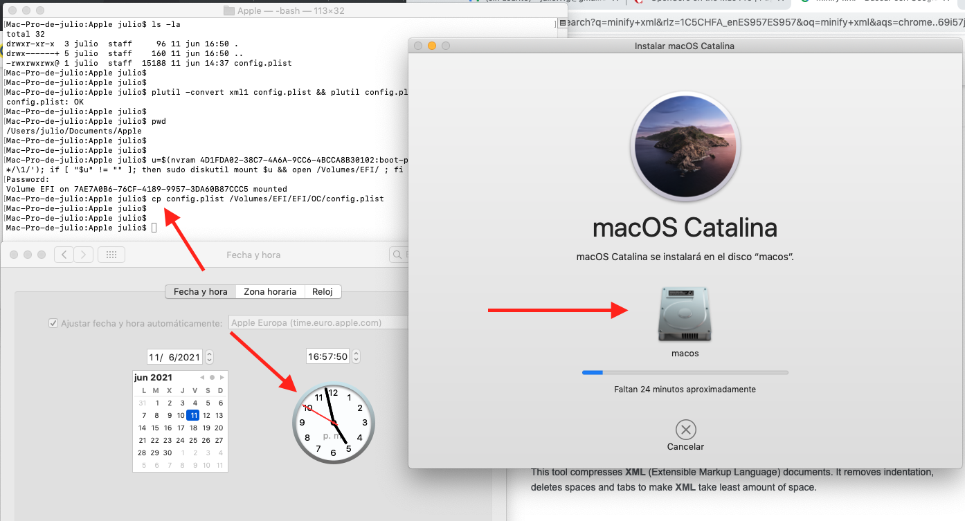Click the Terminal window title 'Apple — -bash'
Viewport: 965px width, 521px height.
point(291,11)
